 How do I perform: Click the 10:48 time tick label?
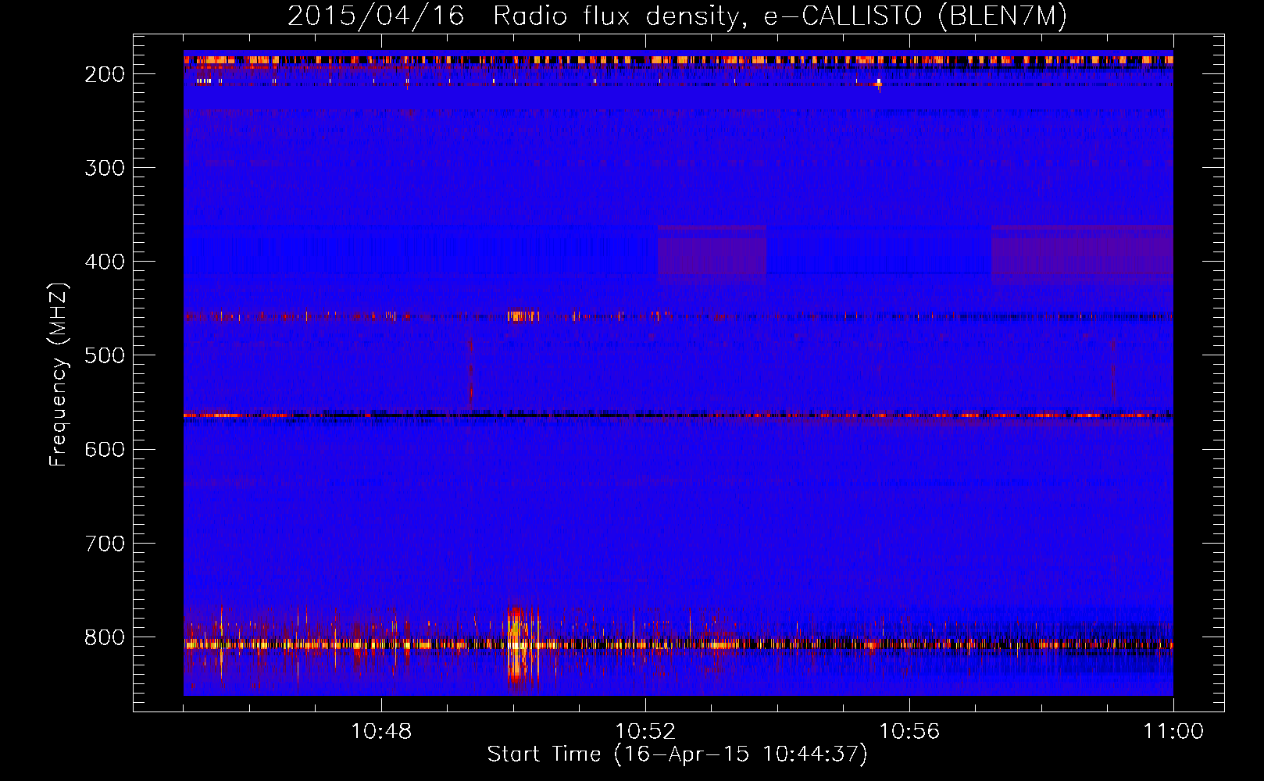(381, 731)
